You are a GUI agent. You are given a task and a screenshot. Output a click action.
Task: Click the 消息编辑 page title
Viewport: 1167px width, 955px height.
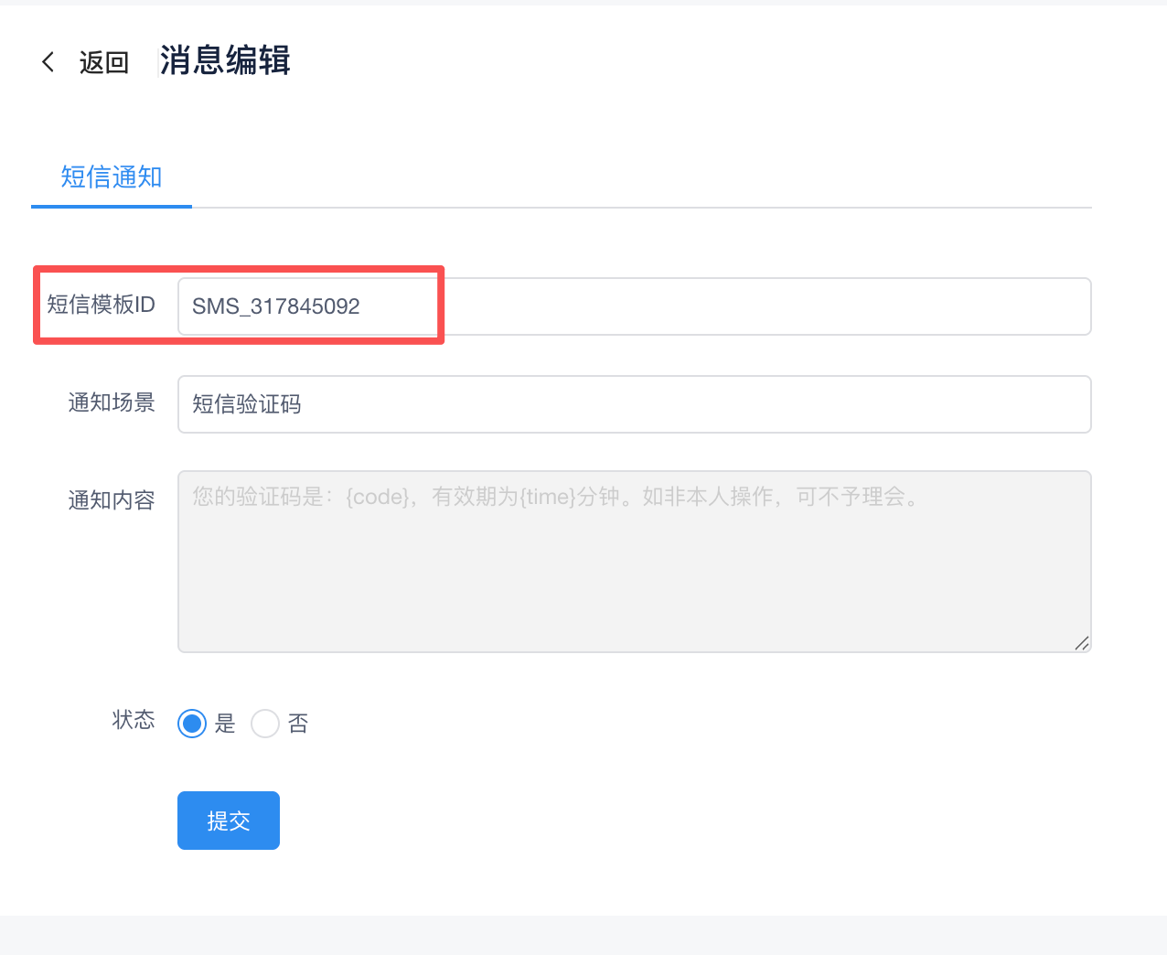pos(225,60)
